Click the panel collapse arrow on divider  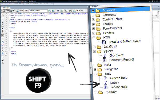91,68
